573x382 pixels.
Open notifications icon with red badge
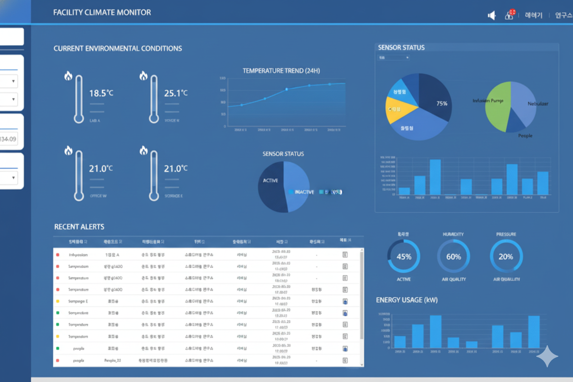tap(509, 15)
